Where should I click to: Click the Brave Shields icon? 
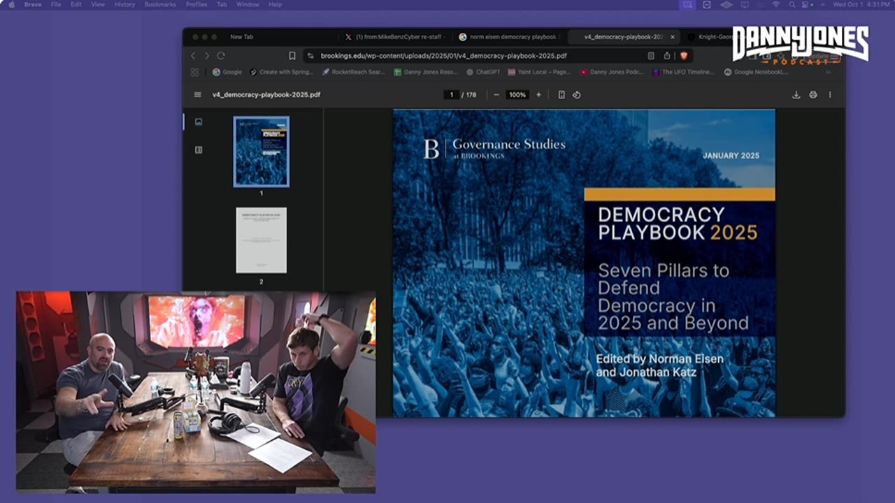(x=684, y=56)
